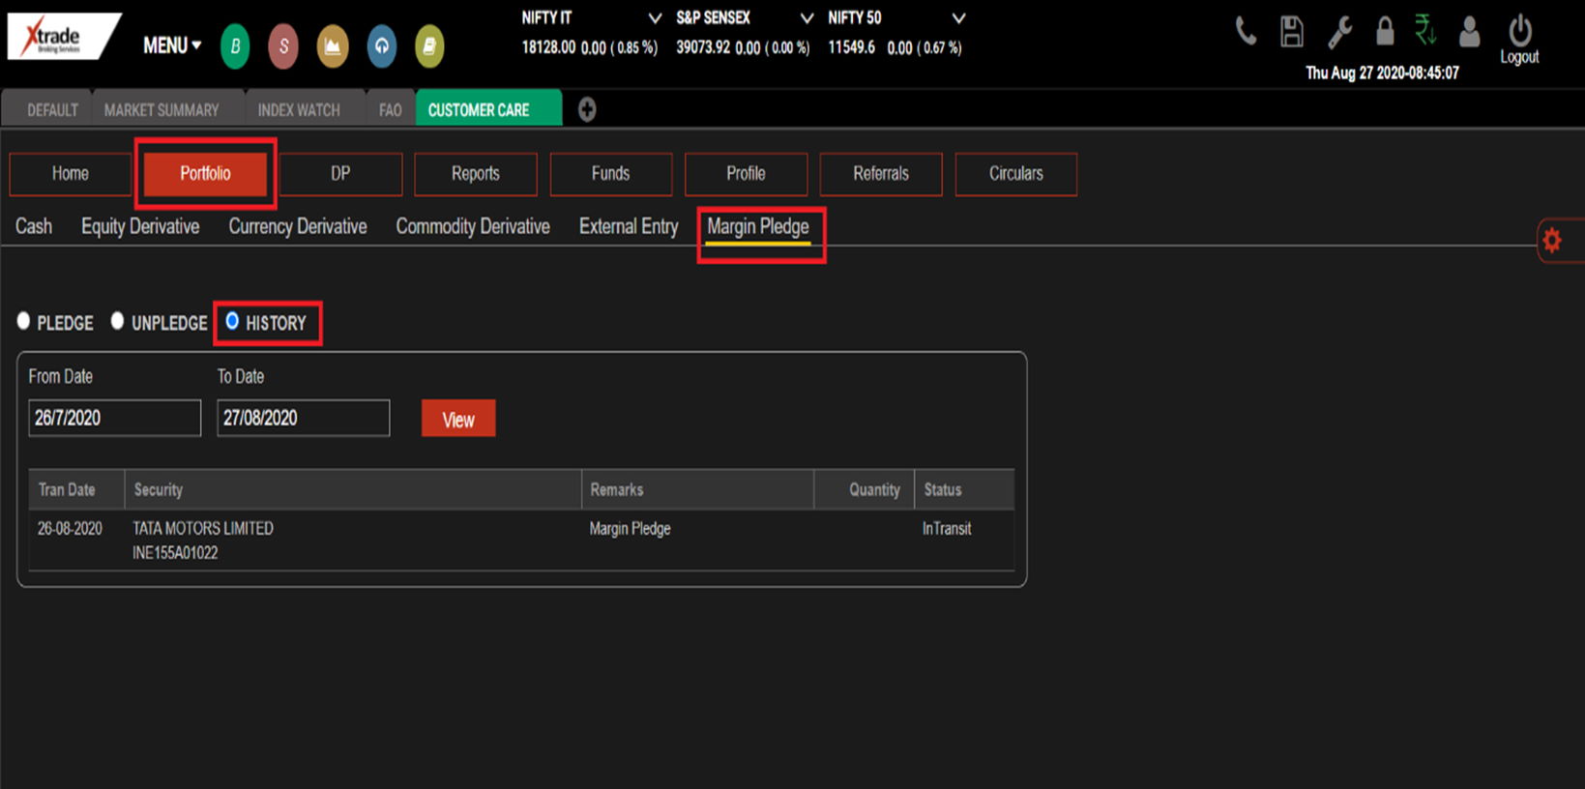Switch to the MARKET SUMMARY tab
The image size is (1585, 789).
(161, 110)
